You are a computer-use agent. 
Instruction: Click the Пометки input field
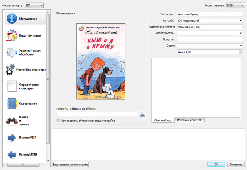point(210,39)
